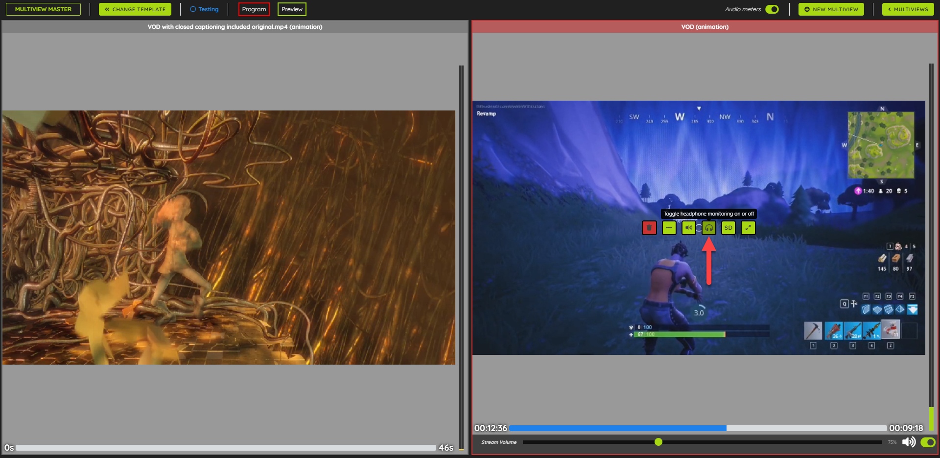940x458 pixels.
Task: Switch to the Preview tab
Action: click(292, 9)
